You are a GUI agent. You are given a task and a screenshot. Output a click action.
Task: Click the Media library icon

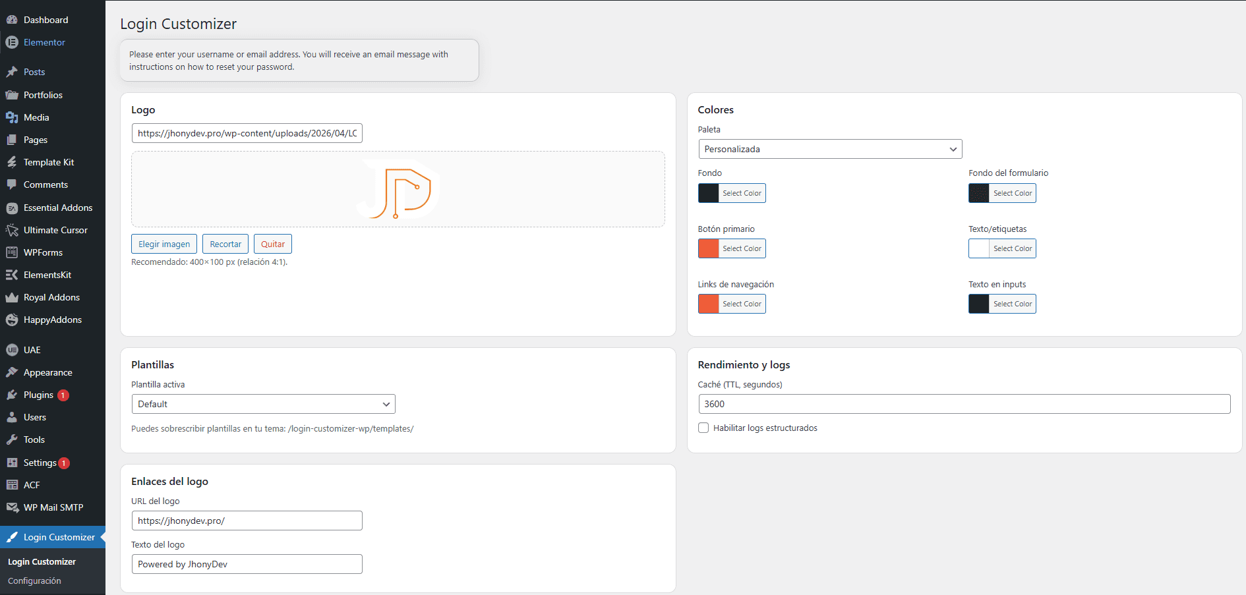tap(12, 117)
